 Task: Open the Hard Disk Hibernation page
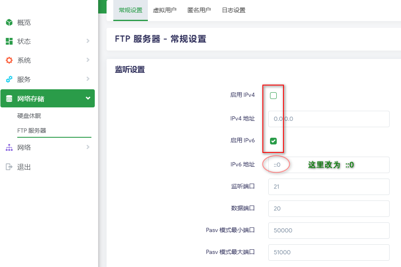29,116
